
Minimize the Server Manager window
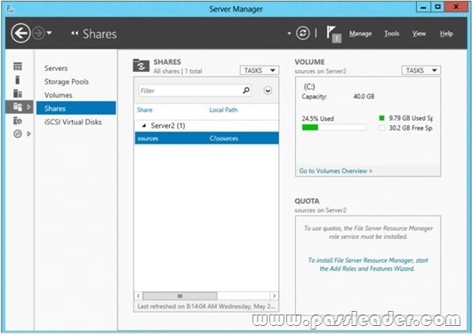coord(423,7)
